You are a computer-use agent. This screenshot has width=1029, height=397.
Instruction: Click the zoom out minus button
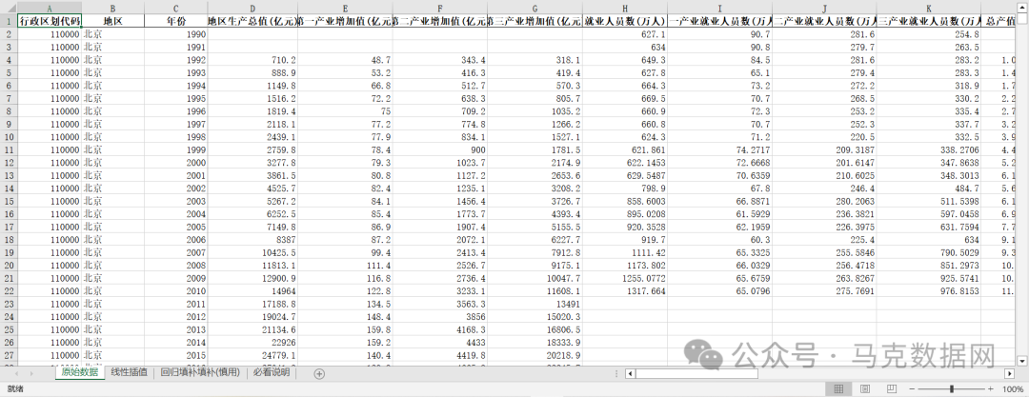point(912,389)
